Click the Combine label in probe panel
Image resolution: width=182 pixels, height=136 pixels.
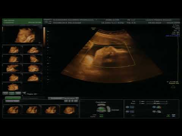point(100,102)
